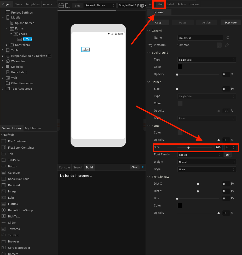242x255 pixels.
Task: Select the Calendar widget icon
Action: (x=3, y=173)
